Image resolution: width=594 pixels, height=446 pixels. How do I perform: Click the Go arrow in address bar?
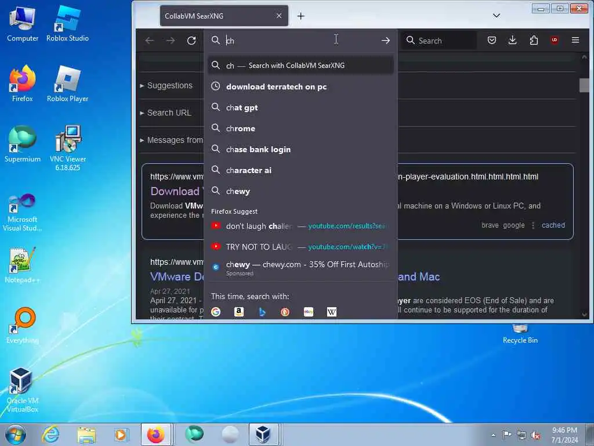tap(386, 40)
